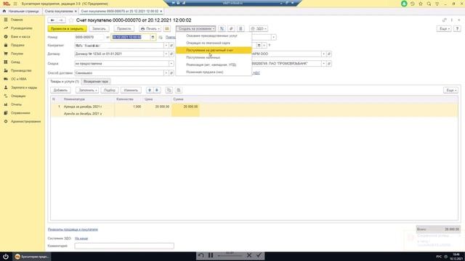Click Провести и закрыть button

pos(68,29)
